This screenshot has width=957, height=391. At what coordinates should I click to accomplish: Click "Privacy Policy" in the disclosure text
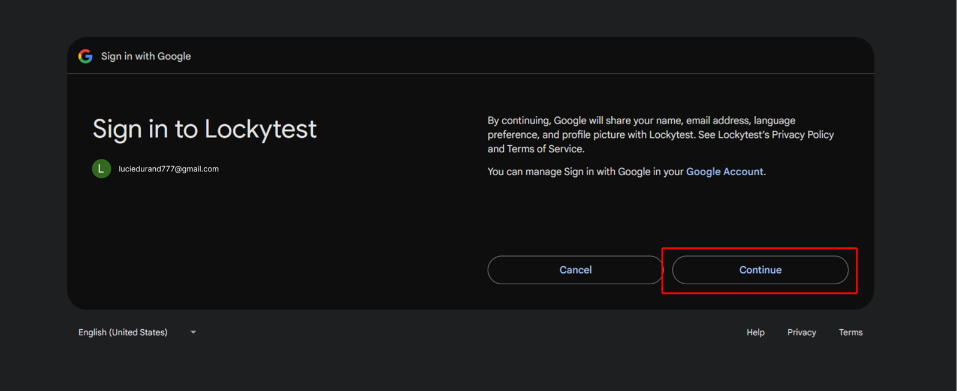point(802,135)
